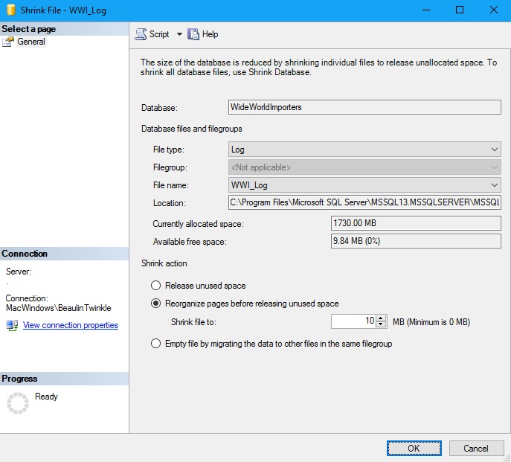
Task: Click the Script toolbar icon
Action: click(141, 34)
